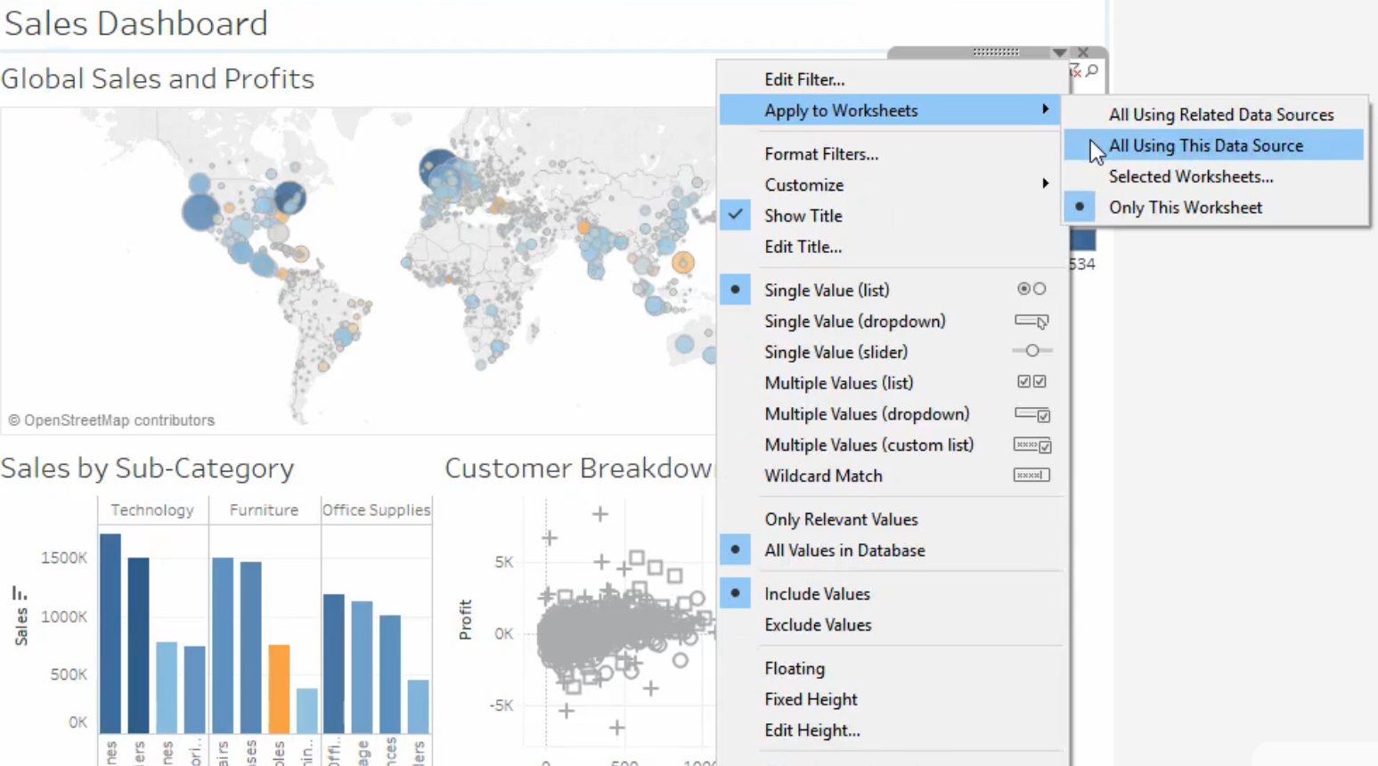Click the Sales Dashboard title
This screenshot has width=1378, height=766.
pyautogui.click(x=135, y=23)
